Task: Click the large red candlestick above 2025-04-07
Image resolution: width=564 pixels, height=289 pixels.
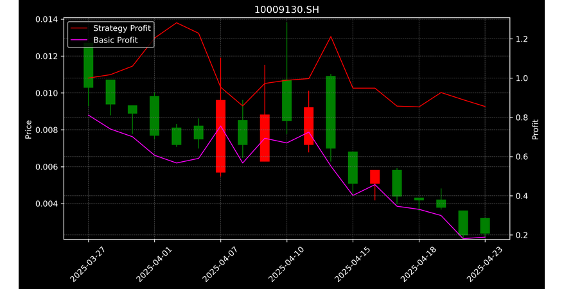Action: coord(220,136)
